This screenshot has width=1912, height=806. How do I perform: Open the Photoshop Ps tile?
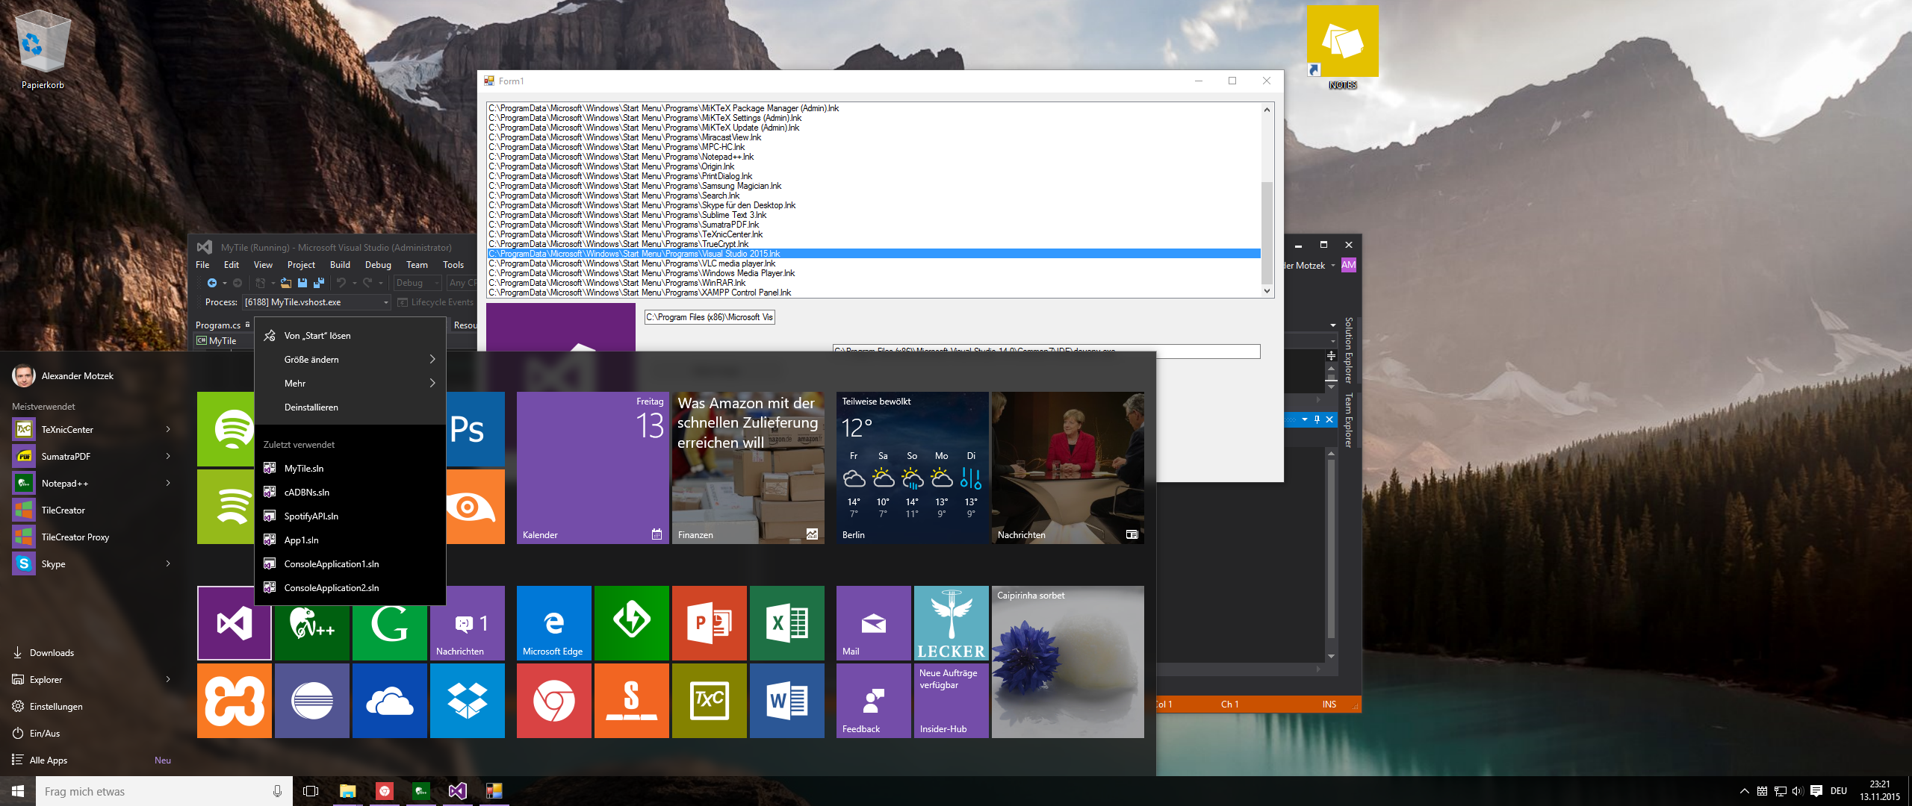coord(476,429)
